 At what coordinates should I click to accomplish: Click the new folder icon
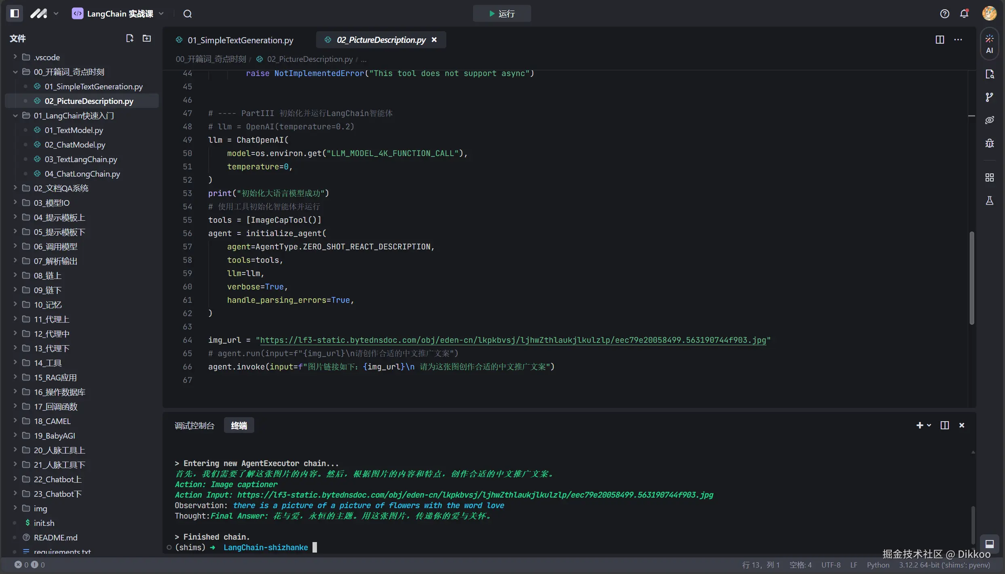[x=147, y=38]
